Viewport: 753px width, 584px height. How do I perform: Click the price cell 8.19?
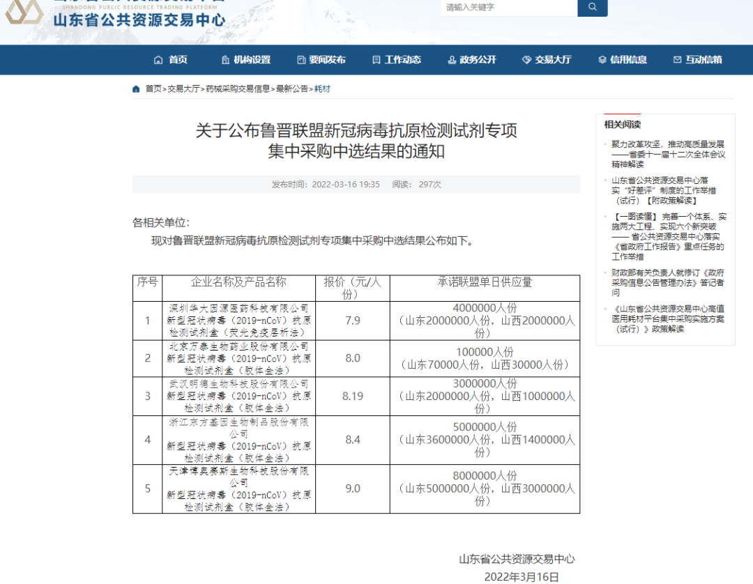(353, 396)
